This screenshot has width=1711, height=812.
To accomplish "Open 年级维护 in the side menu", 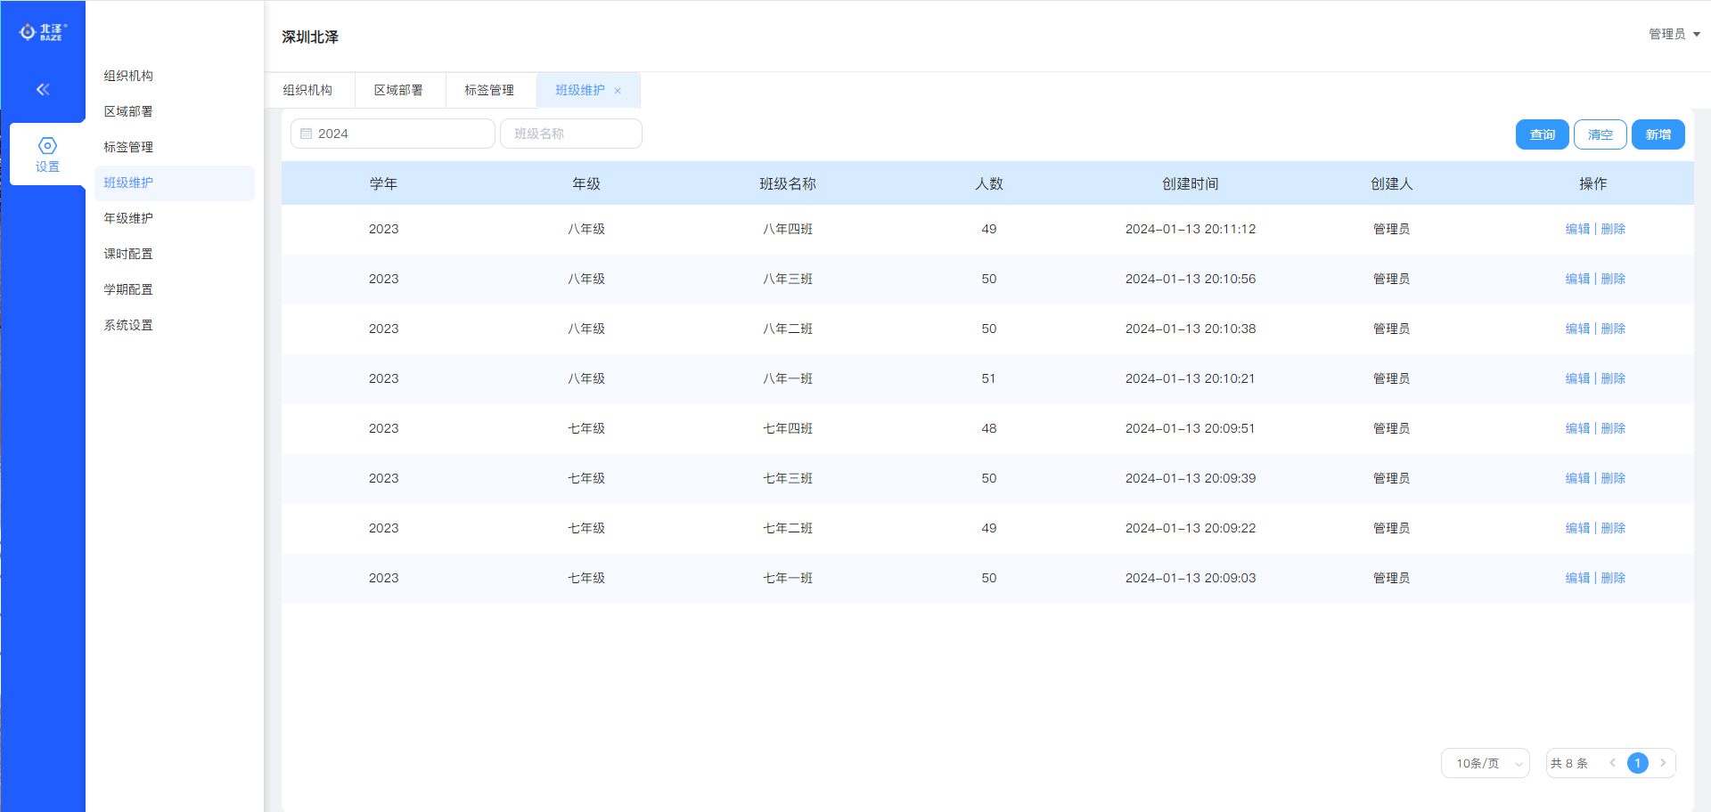I will click(x=128, y=218).
